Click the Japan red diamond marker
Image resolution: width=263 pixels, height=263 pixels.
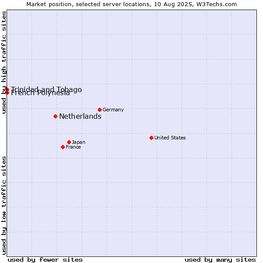tap(69, 142)
